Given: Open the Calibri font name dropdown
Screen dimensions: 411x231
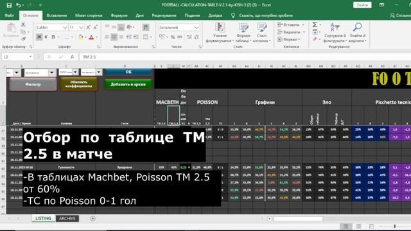Looking at the screenshot, I should point(65,27).
